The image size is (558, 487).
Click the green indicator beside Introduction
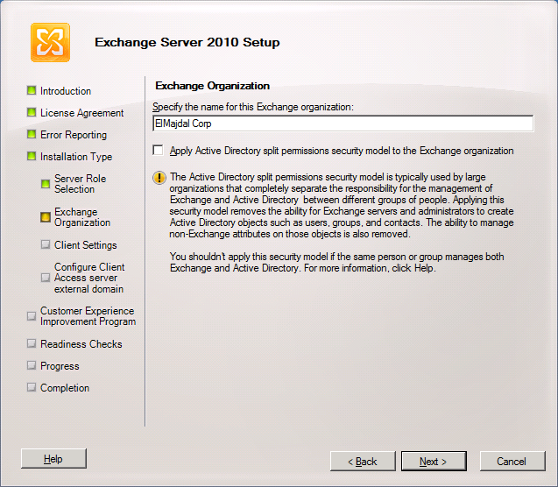pyautogui.click(x=32, y=90)
